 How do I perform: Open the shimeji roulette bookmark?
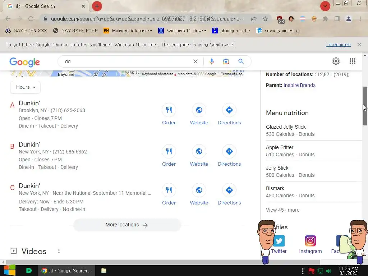pyautogui.click(x=231, y=31)
